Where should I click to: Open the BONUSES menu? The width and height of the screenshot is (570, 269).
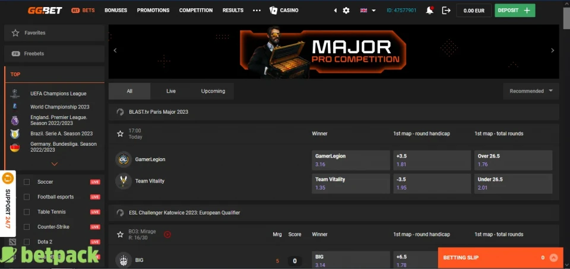click(x=116, y=11)
